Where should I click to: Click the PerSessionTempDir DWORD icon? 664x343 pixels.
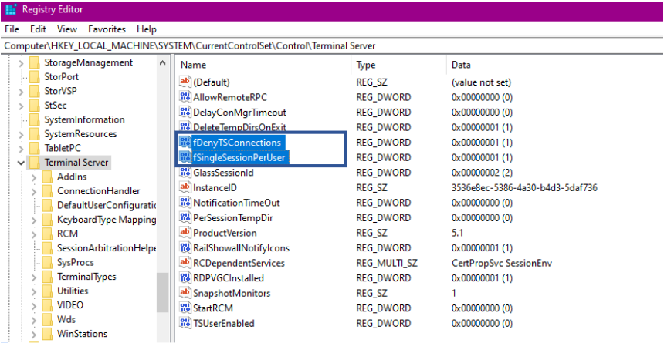click(x=185, y=218)
